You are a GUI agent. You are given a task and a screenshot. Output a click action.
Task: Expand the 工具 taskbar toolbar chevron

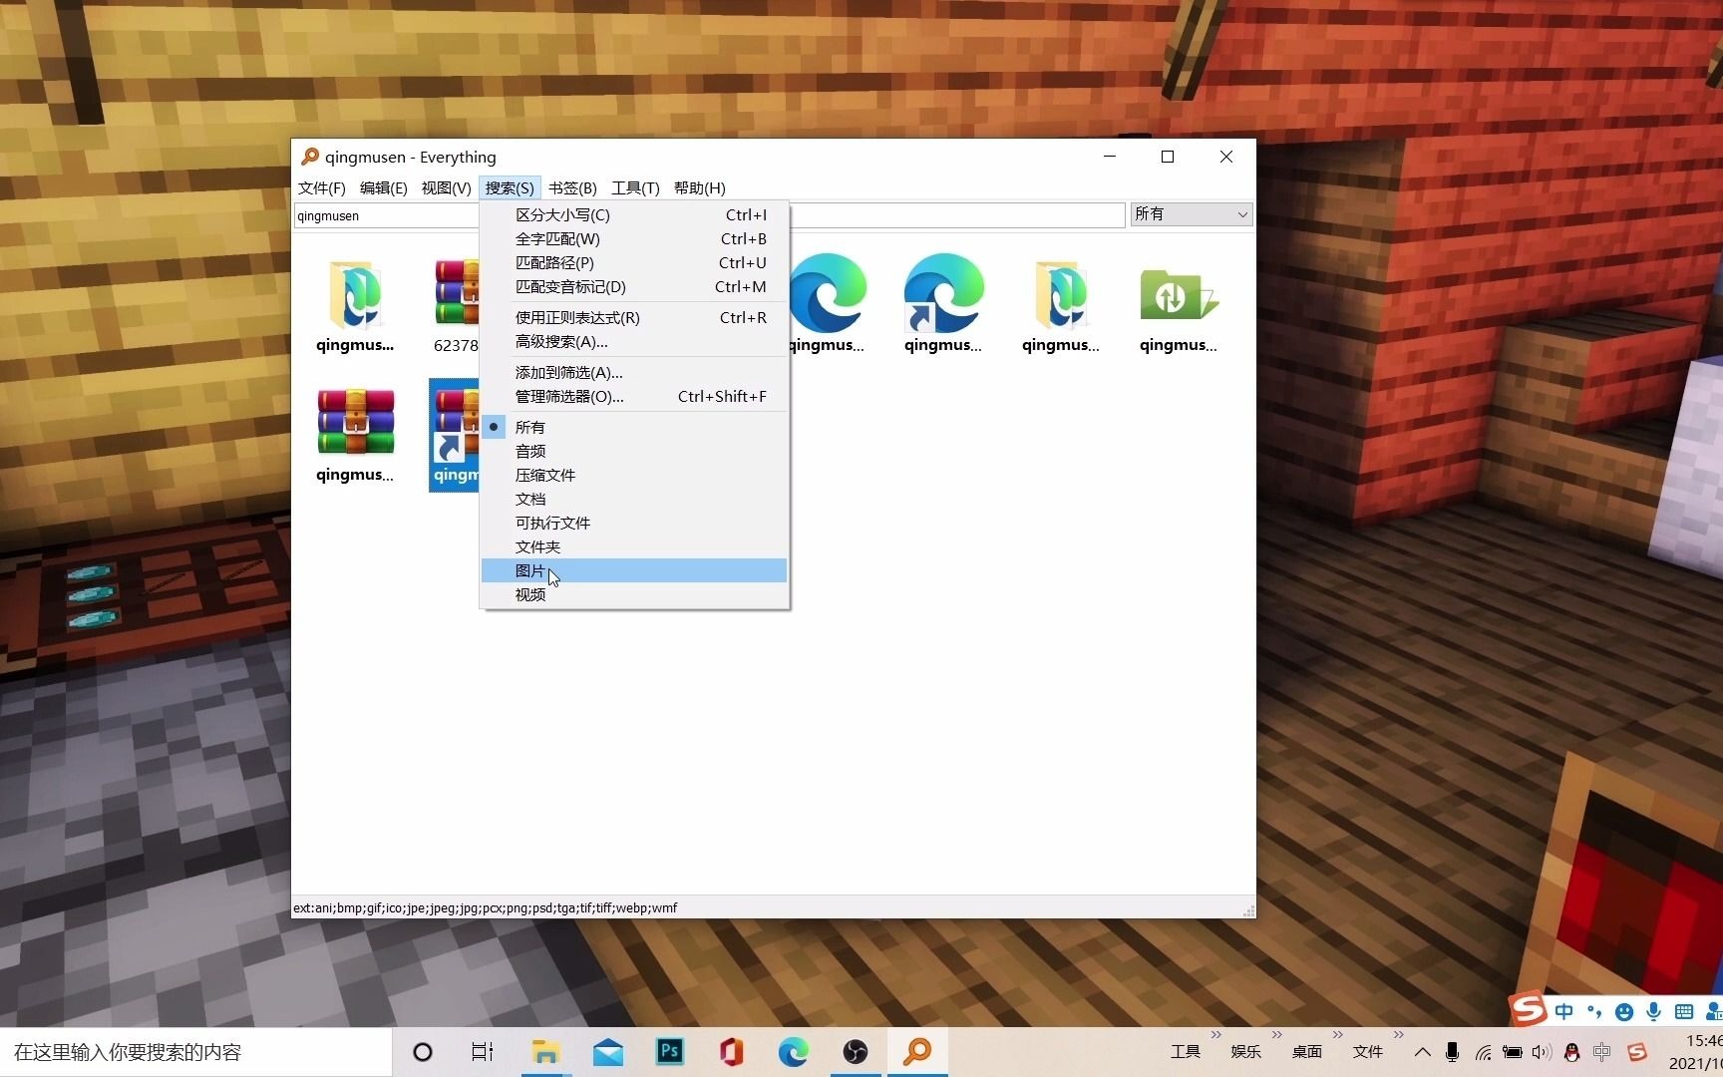(x=1215, y=1035)
